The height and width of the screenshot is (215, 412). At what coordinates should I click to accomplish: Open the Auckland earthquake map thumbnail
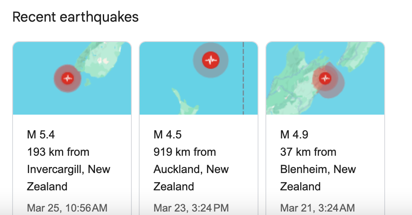pyautogui.click(x=199, y=78)
